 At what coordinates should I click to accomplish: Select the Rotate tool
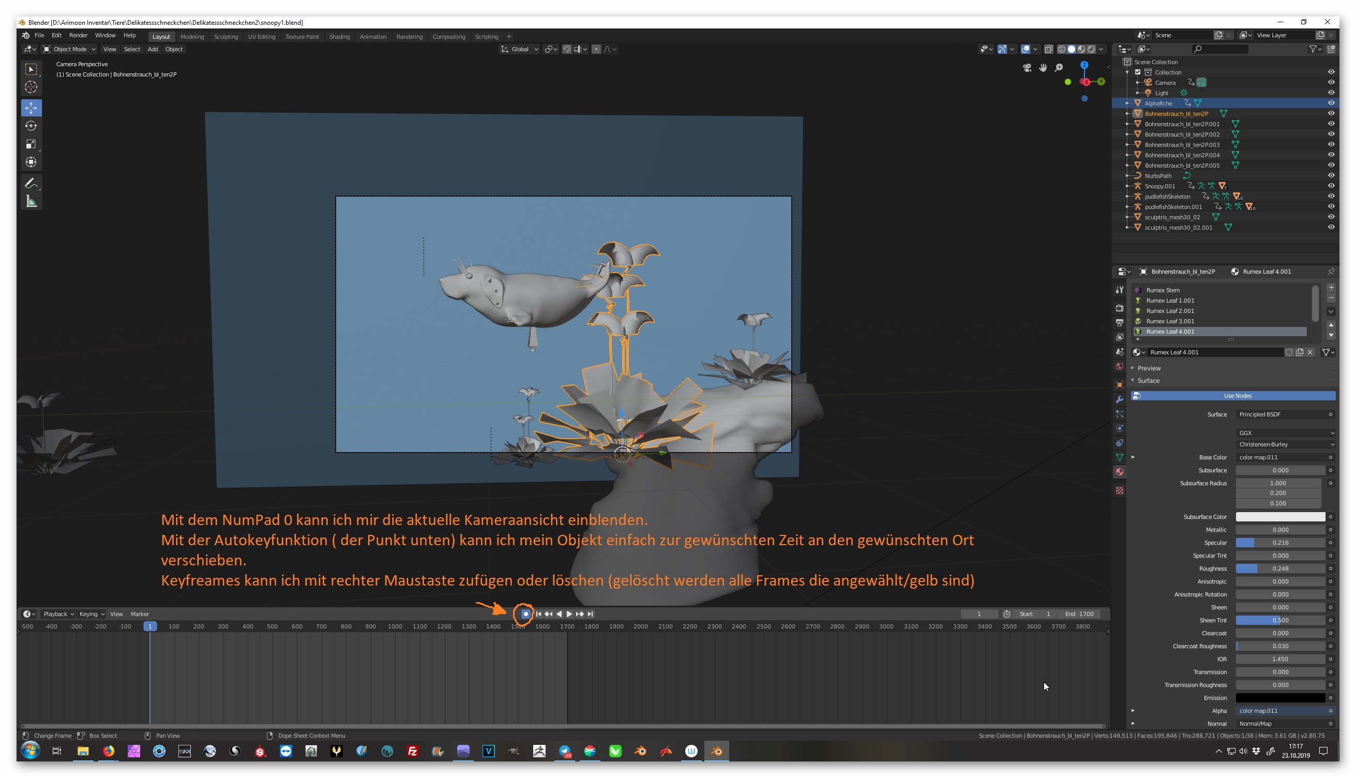click(31, 126)
